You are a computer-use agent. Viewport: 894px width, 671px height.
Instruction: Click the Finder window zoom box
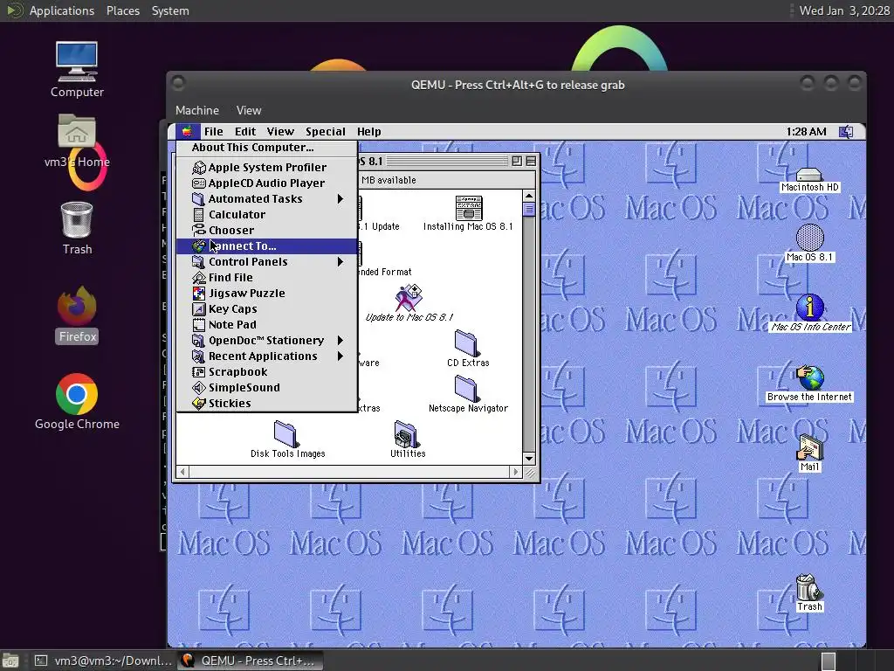[x=517, y=162]
